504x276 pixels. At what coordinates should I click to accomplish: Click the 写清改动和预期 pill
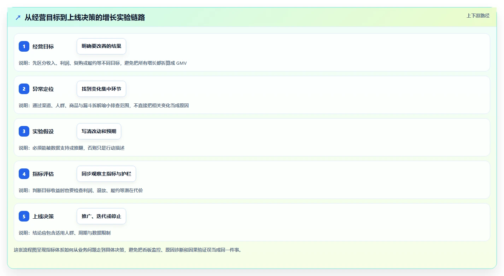99,131
